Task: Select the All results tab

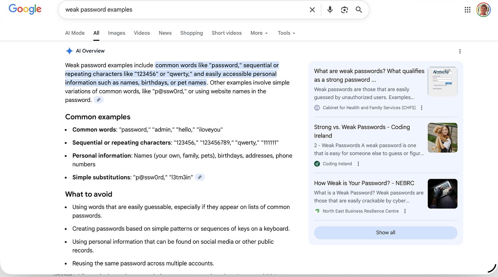Action: click(96, 33)
